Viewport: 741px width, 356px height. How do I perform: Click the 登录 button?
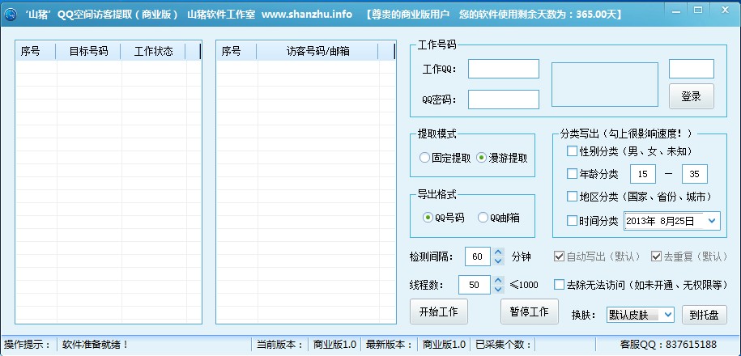692,96
